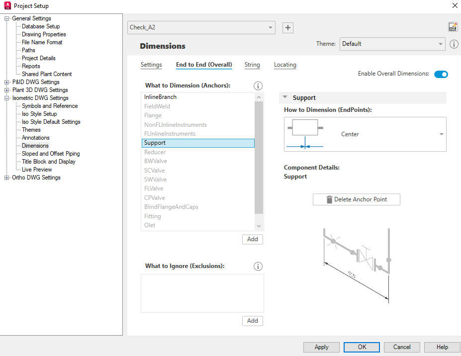This screenshot has height=356, width=461.
Task: Click the OK button
Action: (x=361, y=347)
